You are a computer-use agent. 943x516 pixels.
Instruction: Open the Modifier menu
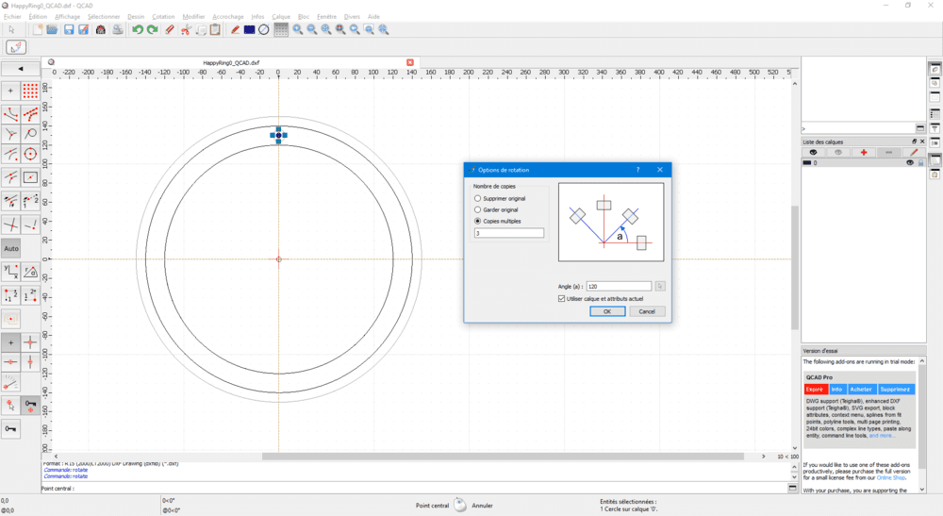coord(193,17)
